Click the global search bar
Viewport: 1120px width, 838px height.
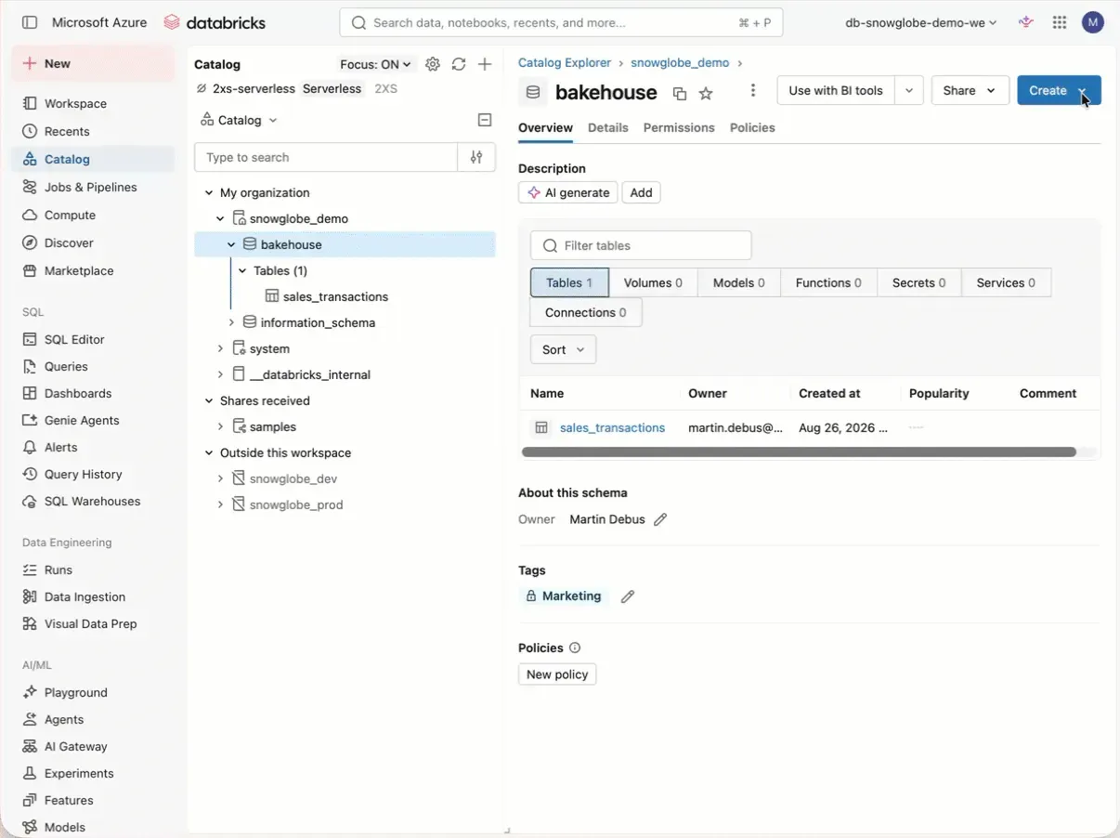click(x=561, y=22)
